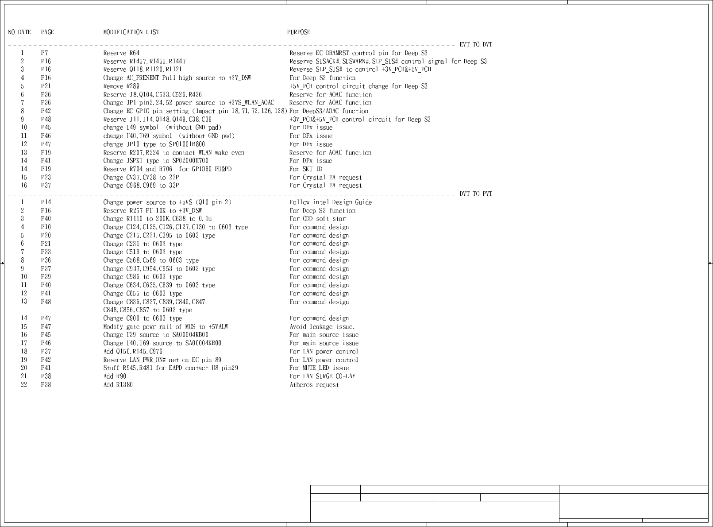Screen dimensions: 713x527
Task: Click the PURPOSE column header
Action: tap(299, 32)
